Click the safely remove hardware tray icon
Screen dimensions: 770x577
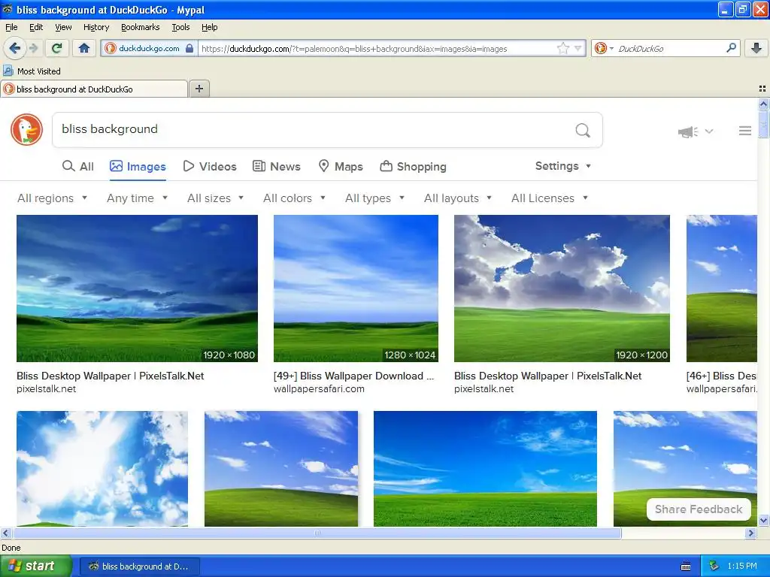pos(714,566)
